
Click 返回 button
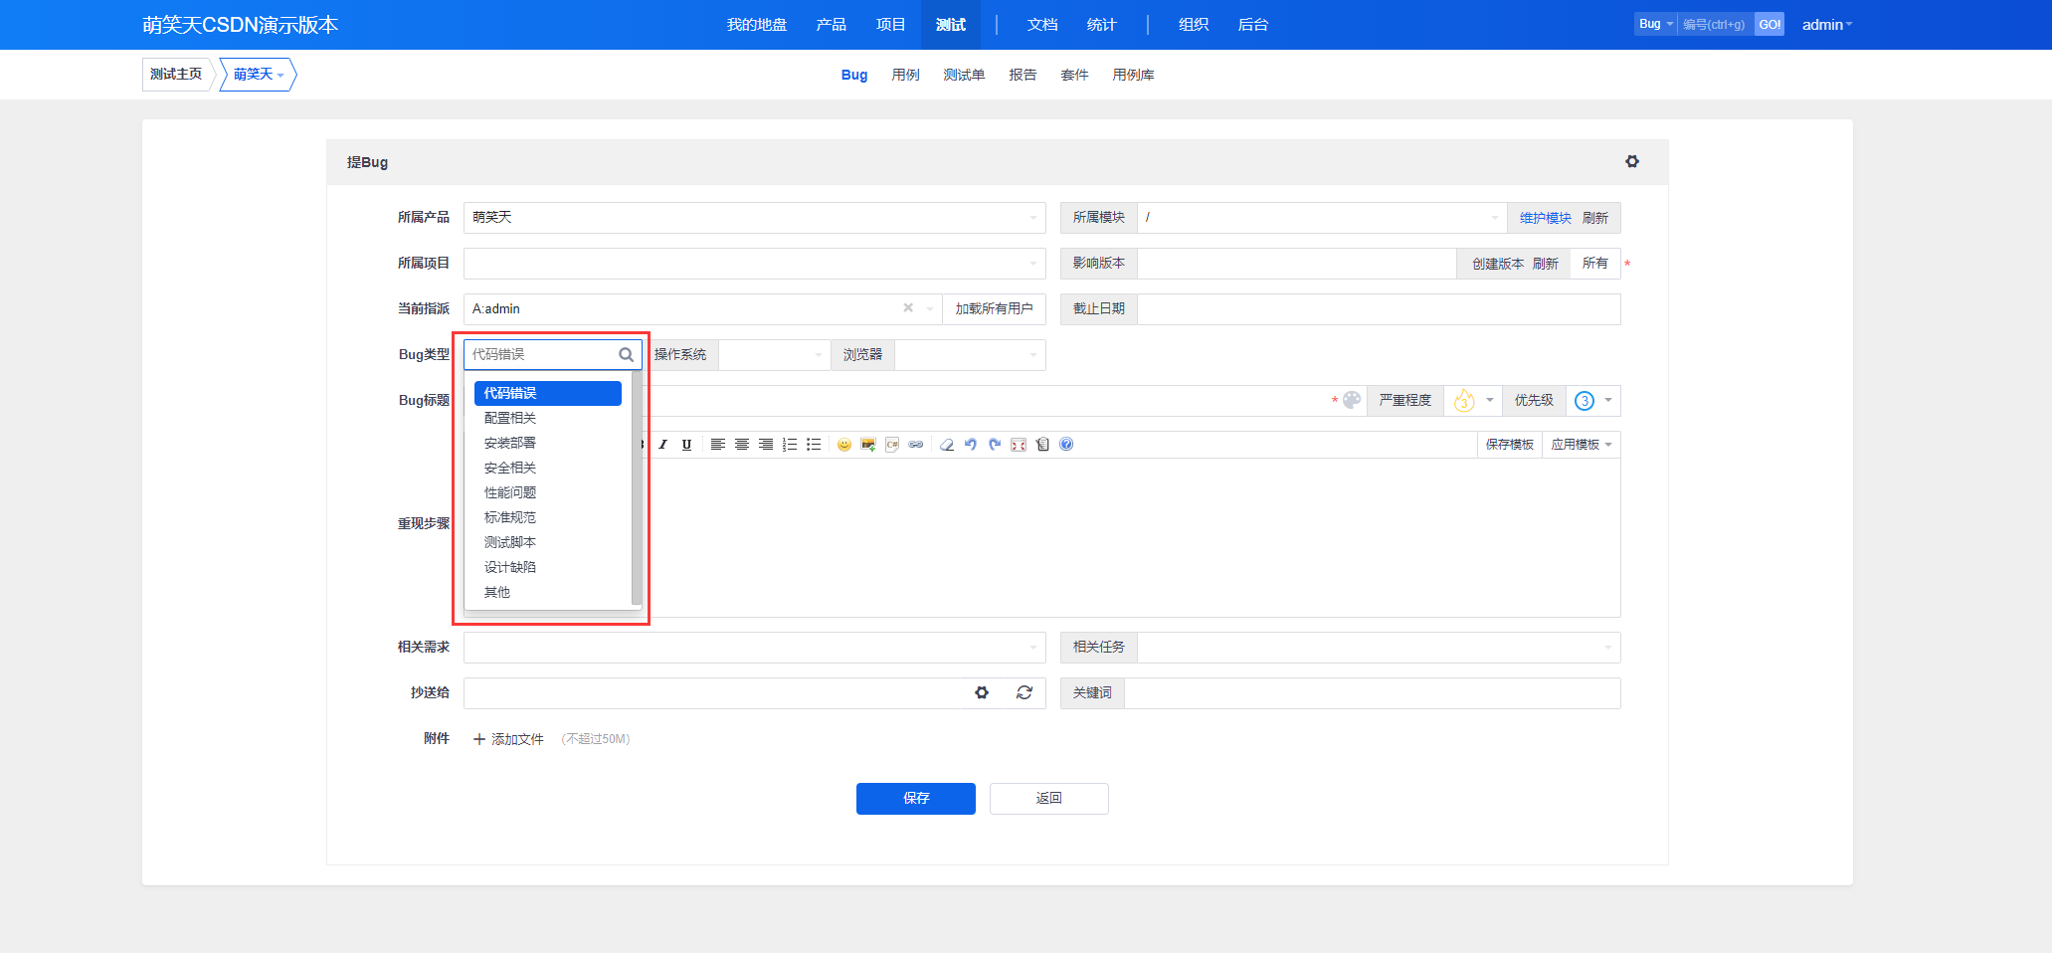click(x=1049, y=799)
